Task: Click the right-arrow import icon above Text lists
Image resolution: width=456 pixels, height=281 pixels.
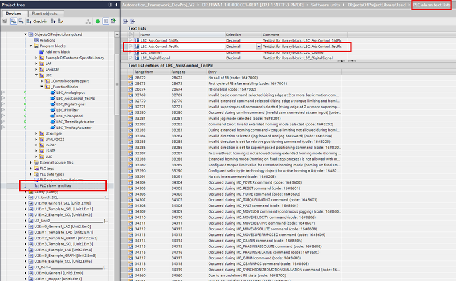Action: 125,21
